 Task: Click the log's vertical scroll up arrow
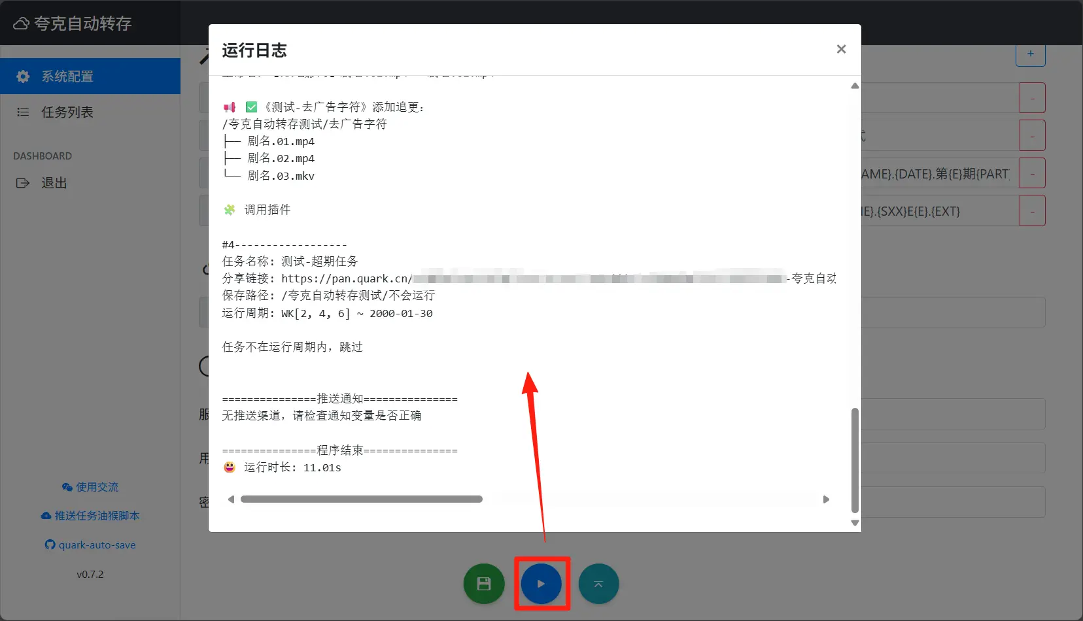855,86
